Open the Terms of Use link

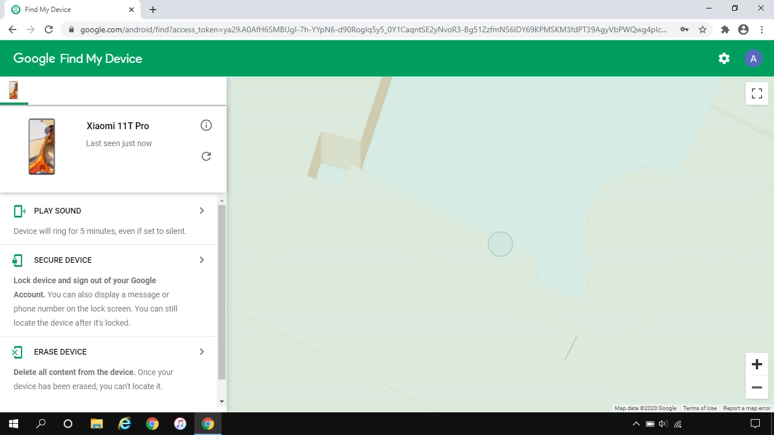pyautogui.click(x=699, y=408)
